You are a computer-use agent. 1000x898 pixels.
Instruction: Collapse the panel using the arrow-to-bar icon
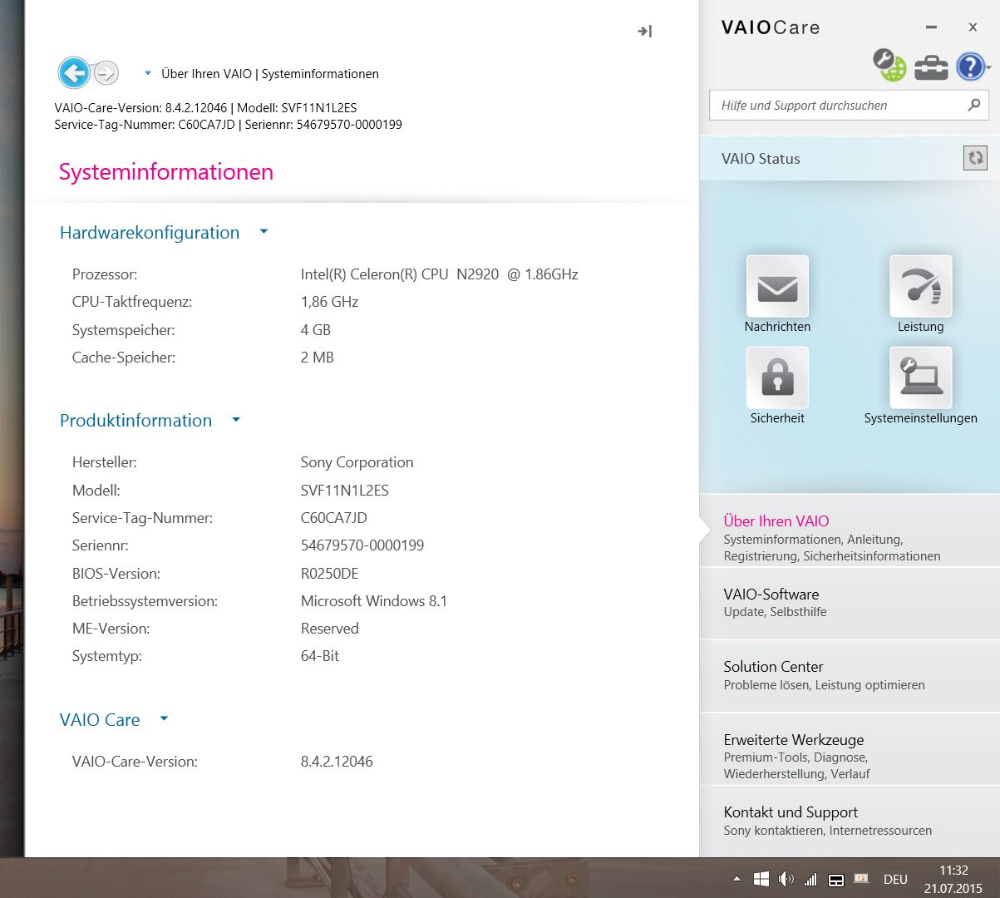645,32
